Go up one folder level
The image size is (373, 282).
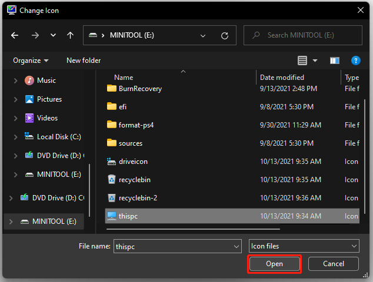[70, 35]
